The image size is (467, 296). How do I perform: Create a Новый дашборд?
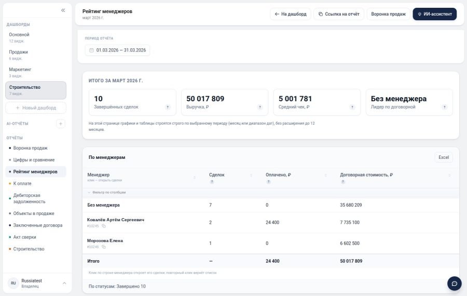point(36,108)
